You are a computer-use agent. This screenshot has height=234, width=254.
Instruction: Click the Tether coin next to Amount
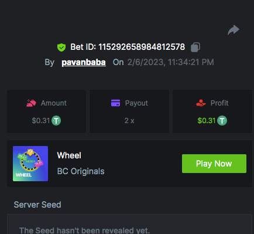56,121
